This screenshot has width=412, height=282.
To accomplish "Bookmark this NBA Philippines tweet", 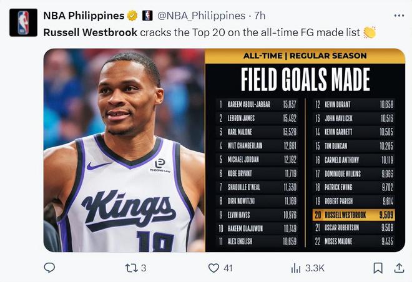I will [x=378, y=268].
